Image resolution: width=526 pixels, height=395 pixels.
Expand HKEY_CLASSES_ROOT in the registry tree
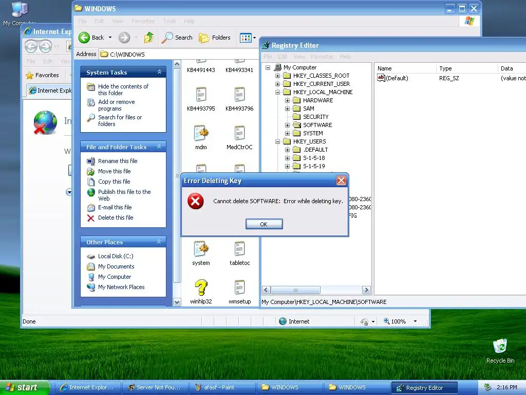277,76
